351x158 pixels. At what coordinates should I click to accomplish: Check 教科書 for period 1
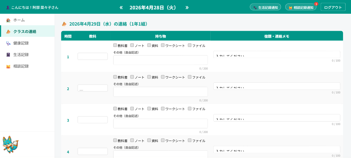[115, 45]
